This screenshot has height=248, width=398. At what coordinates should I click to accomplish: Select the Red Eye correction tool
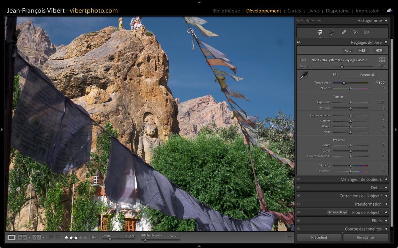click(356, 32)
